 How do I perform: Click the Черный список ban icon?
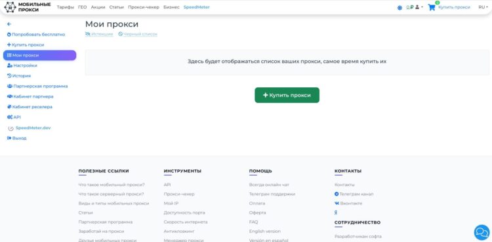[x=120, y=34]
